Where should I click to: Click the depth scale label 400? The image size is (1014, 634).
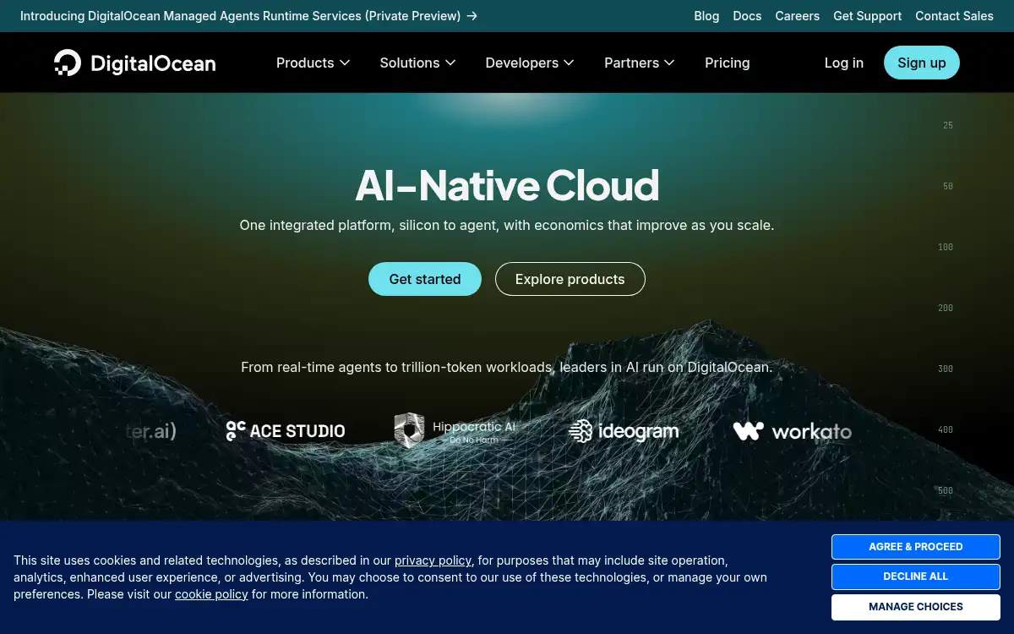[x=946, y=429]
